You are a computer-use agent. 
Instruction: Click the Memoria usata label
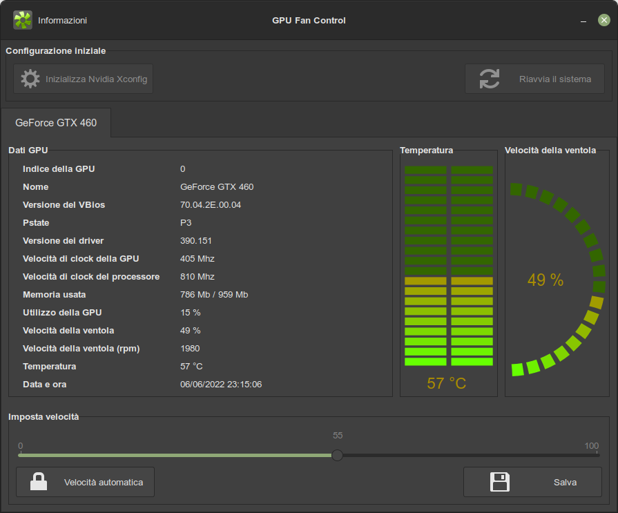55,295
